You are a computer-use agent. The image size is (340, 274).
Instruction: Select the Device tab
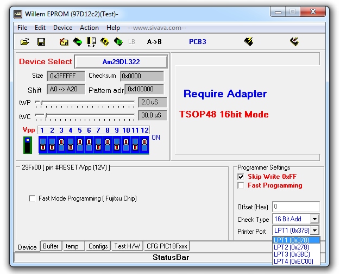click(27, 247)
